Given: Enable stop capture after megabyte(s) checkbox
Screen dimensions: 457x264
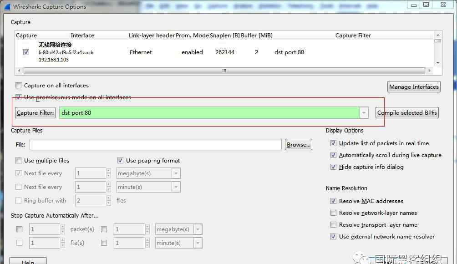Looking at the screenshot, I should tap(104, 229).
